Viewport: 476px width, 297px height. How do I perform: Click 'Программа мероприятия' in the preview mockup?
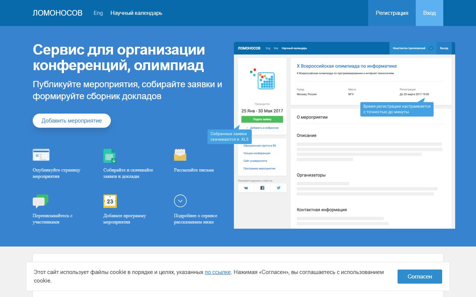point(259,169)
